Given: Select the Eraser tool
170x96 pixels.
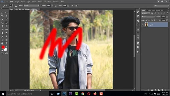Looking at the screenshot, I should [2, 30].
